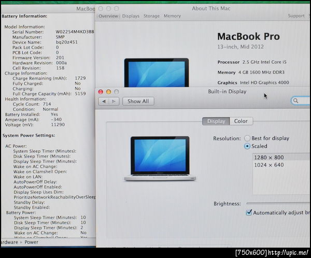Viewport: 311px width, 258px height.
Task: Click the Battery Information heading
Action: (24, 16)
